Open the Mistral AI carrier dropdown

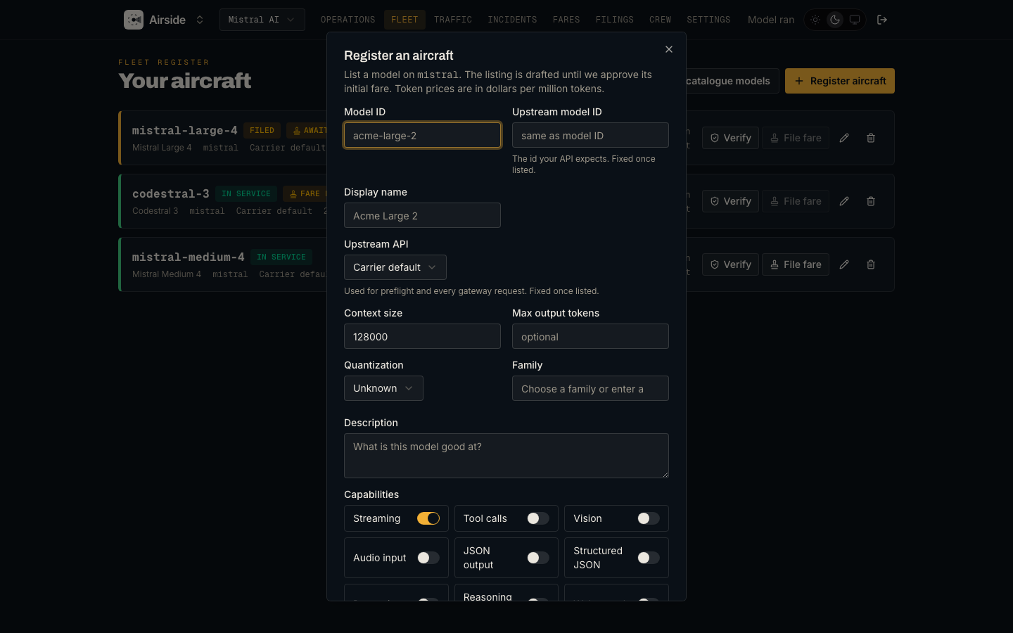coord(262,20)
